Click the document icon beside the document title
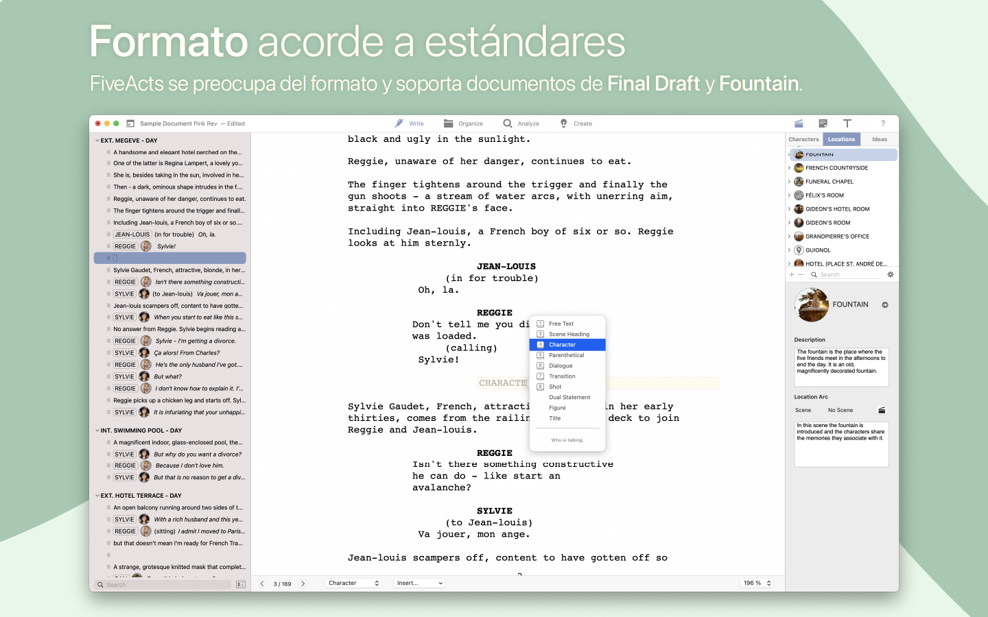The height and width of the screenshot is (617, 988). click(x=130, y=123)
